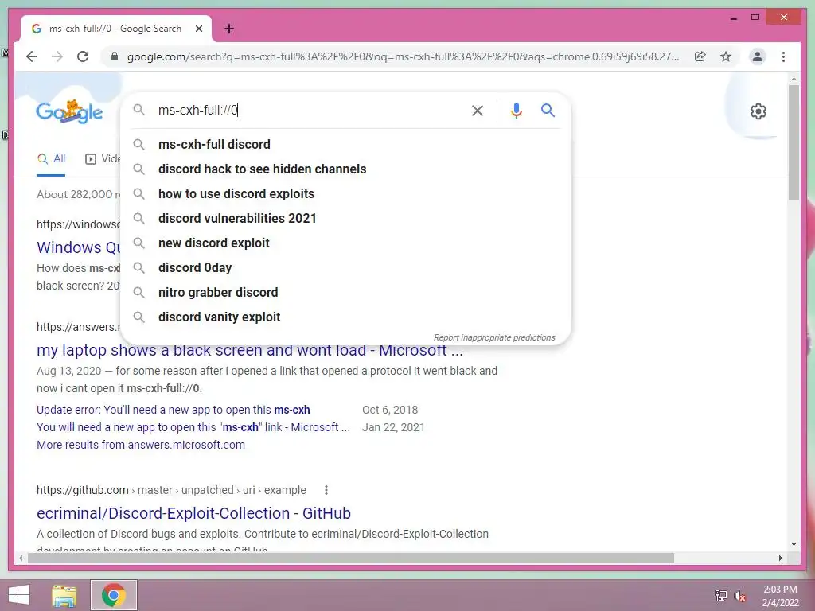Submit the search with blue magnifier icon

548,110
